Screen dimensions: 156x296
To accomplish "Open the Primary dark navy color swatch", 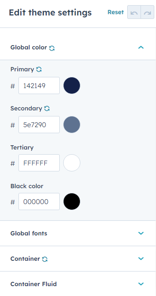I will tap(72, 85).
